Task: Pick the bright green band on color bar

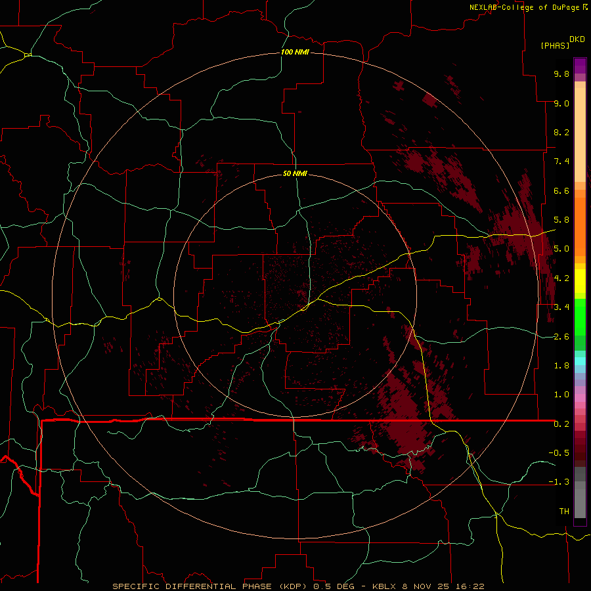Action: [x=580, y=317]
